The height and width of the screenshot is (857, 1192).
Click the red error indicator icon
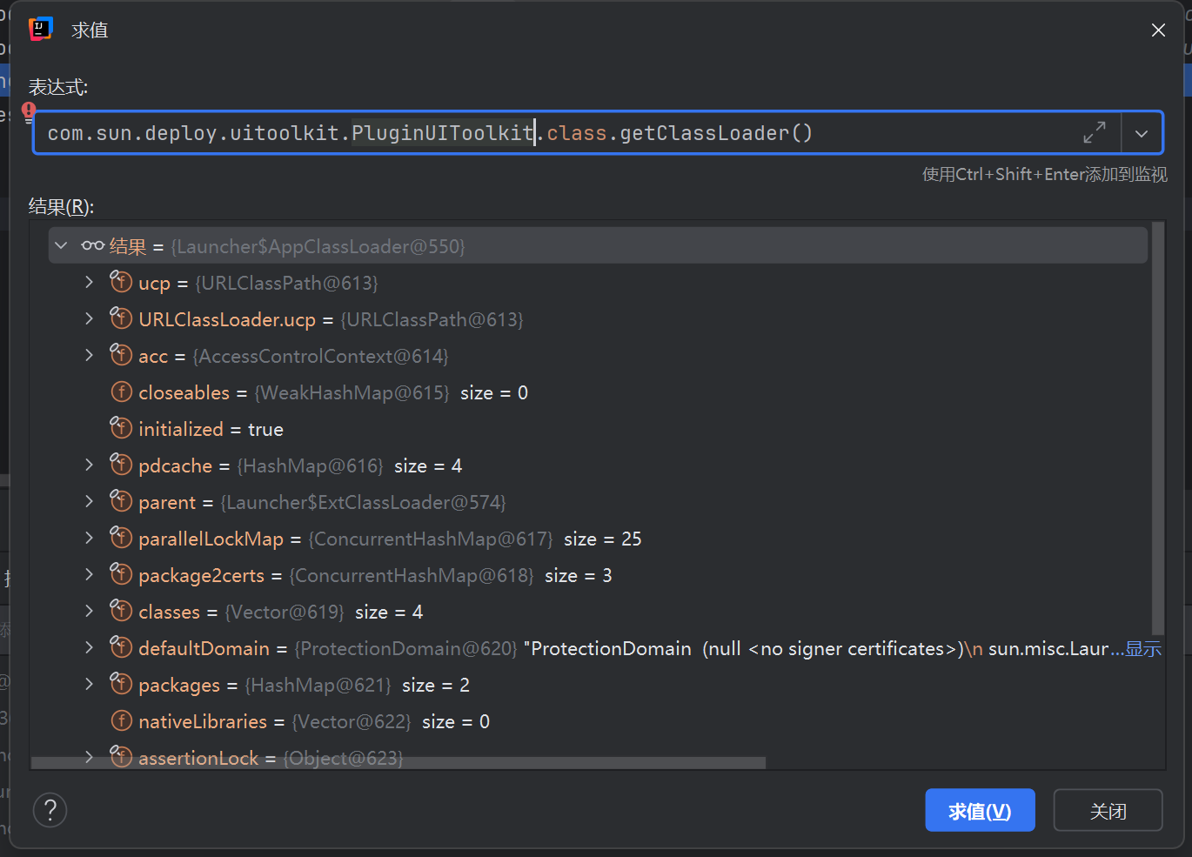pyautogui.click(x=29, y=111)
